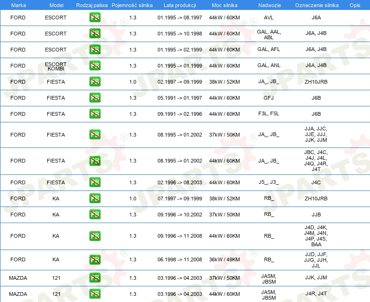
Task: Click the date range 02.1997 -> 09.1999
Action: click(180, 82)
